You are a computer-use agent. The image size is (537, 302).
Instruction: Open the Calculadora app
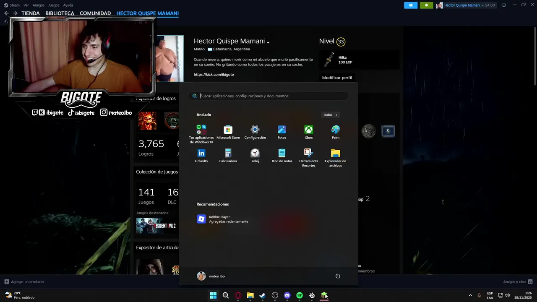pos(228,156)
